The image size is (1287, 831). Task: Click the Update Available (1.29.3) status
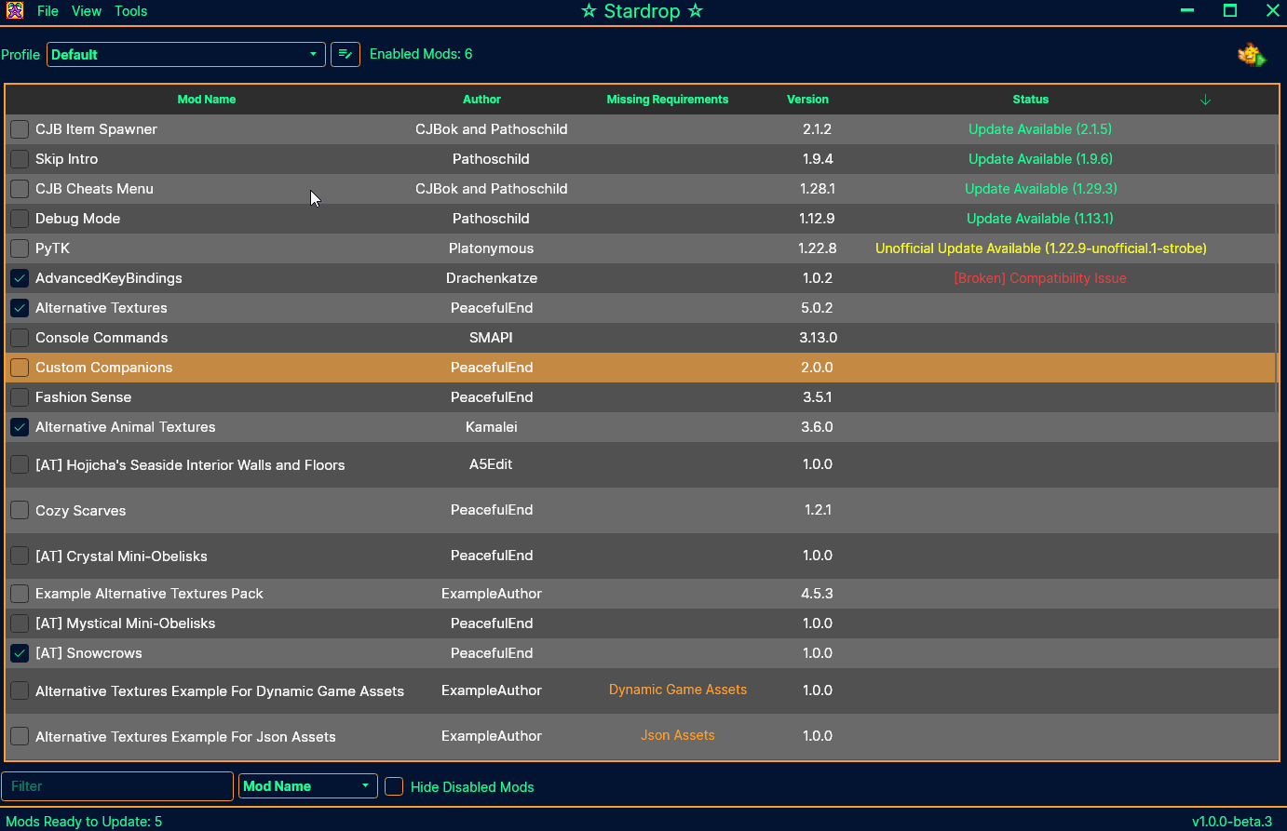click(1041, 189)
